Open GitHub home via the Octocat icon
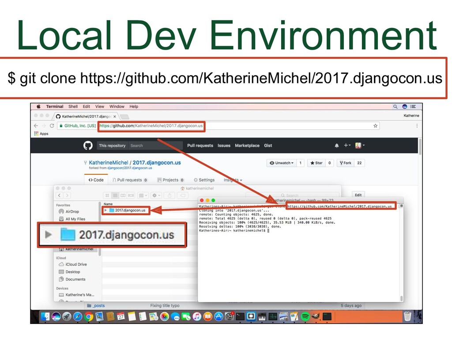Screen dimensions: 452x339 tap(87, 145)
